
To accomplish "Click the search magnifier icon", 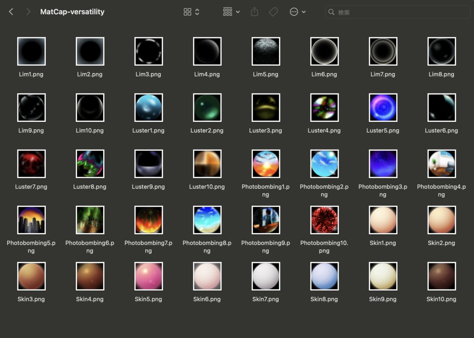I will [331, 12].
